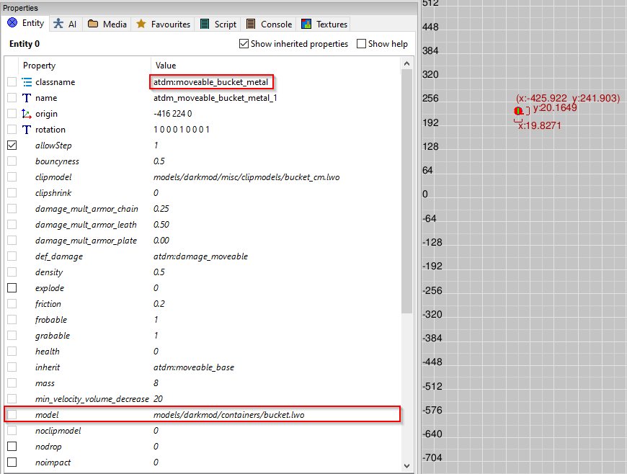The height and width of the screenshot is (474, 627).
Task: Enable the Show help checkbox
Action: 361,44
